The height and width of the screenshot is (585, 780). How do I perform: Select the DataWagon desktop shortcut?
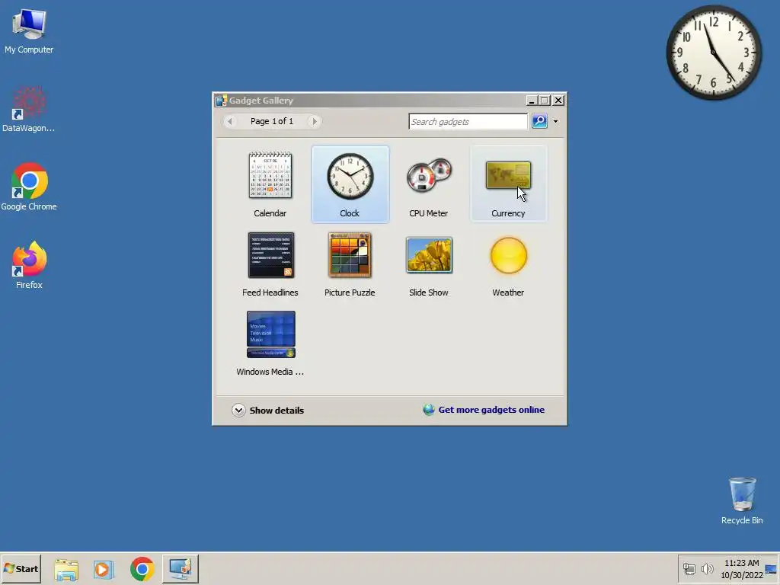pos(29,110)
